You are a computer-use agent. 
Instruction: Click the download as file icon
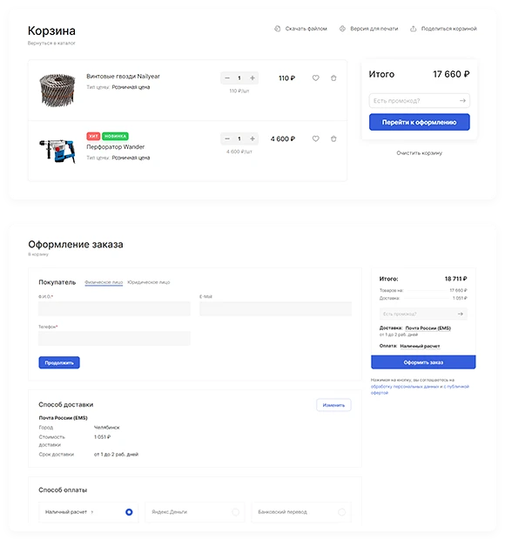tap(277, 29)
